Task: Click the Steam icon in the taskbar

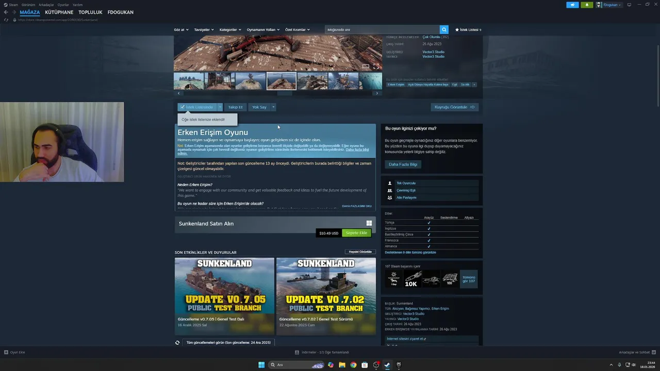Action: click(x=387, y=365)
